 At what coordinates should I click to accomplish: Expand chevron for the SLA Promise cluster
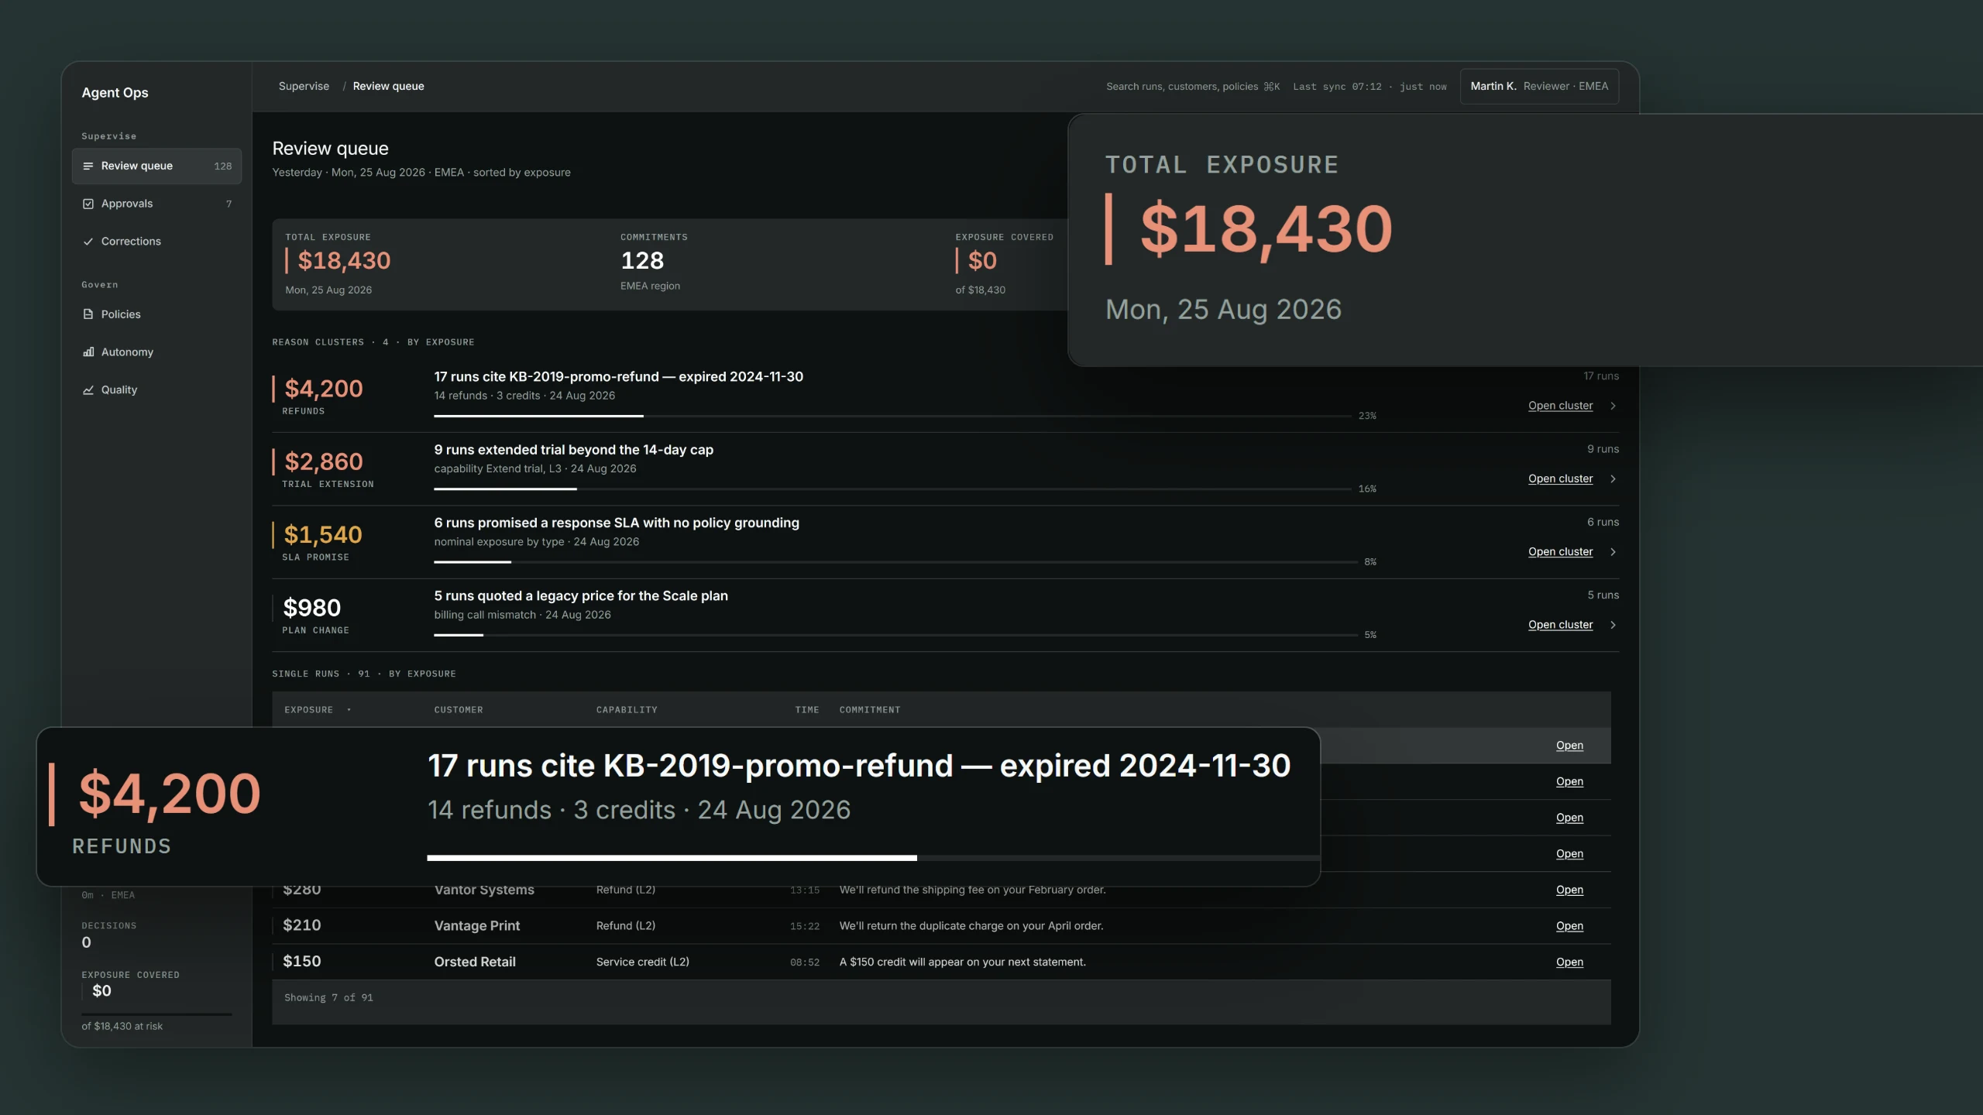point(1613,552)
